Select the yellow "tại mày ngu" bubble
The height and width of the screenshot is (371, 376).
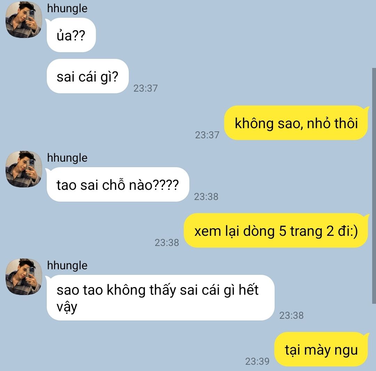(x=321, y=349)
